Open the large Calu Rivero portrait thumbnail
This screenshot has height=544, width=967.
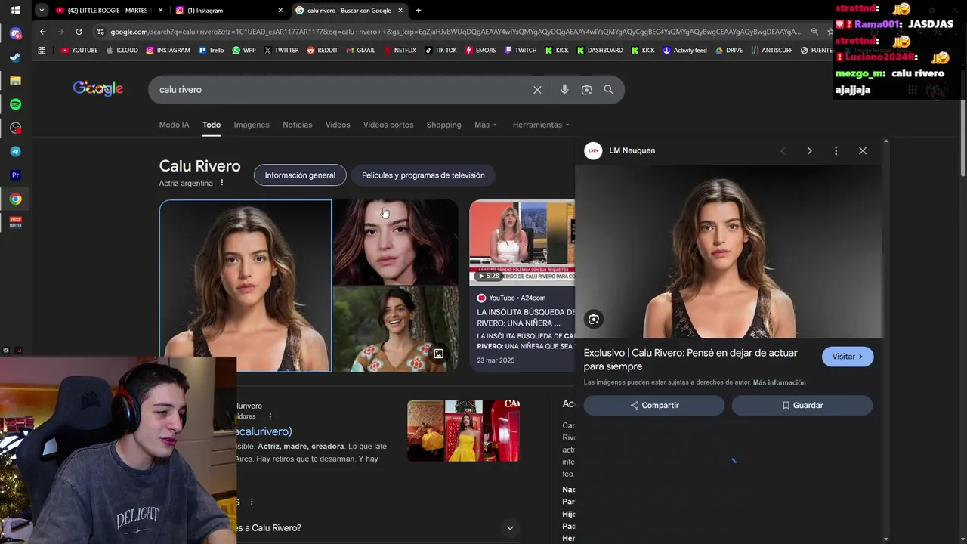(x=246, y=286)
